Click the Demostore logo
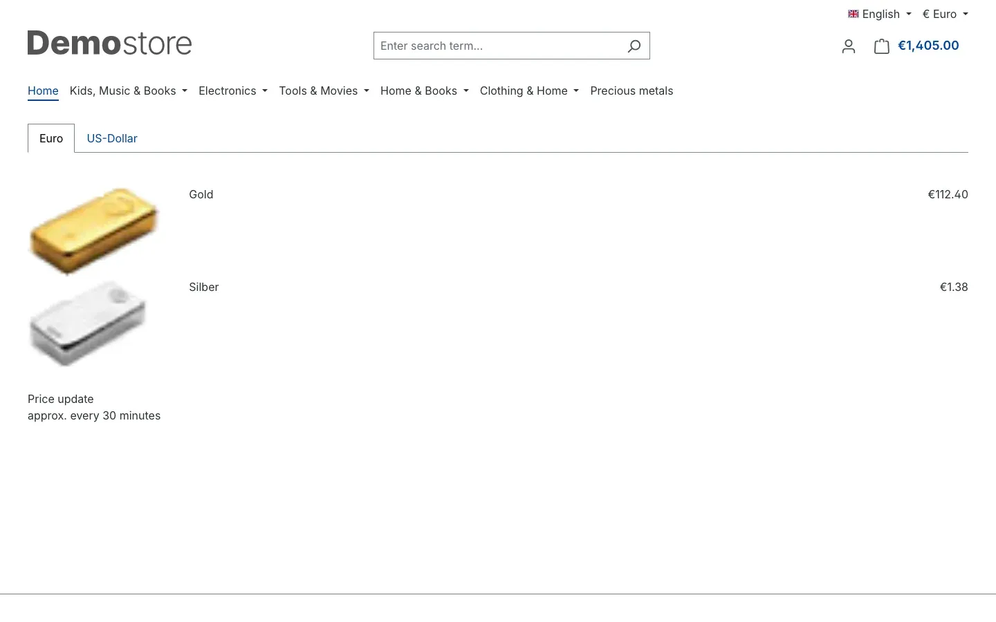The width and height of the screenshot is (996, 622). tap(110, 43)
